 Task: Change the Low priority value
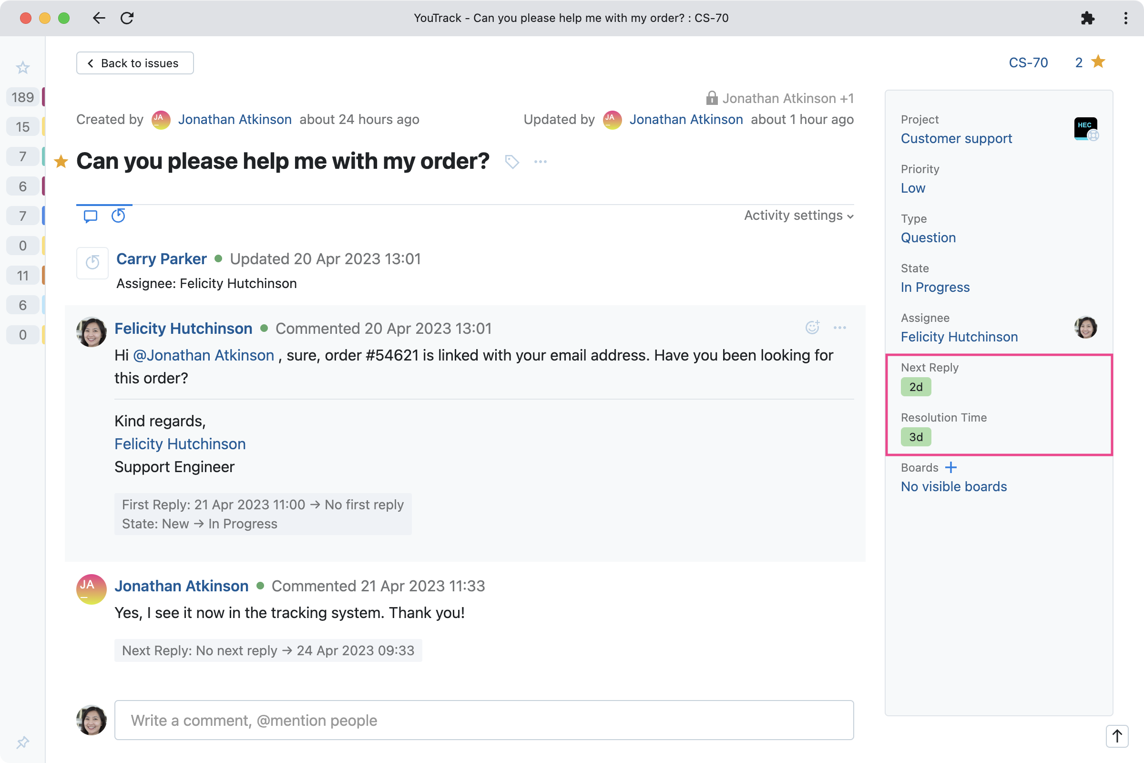(913, 188)
